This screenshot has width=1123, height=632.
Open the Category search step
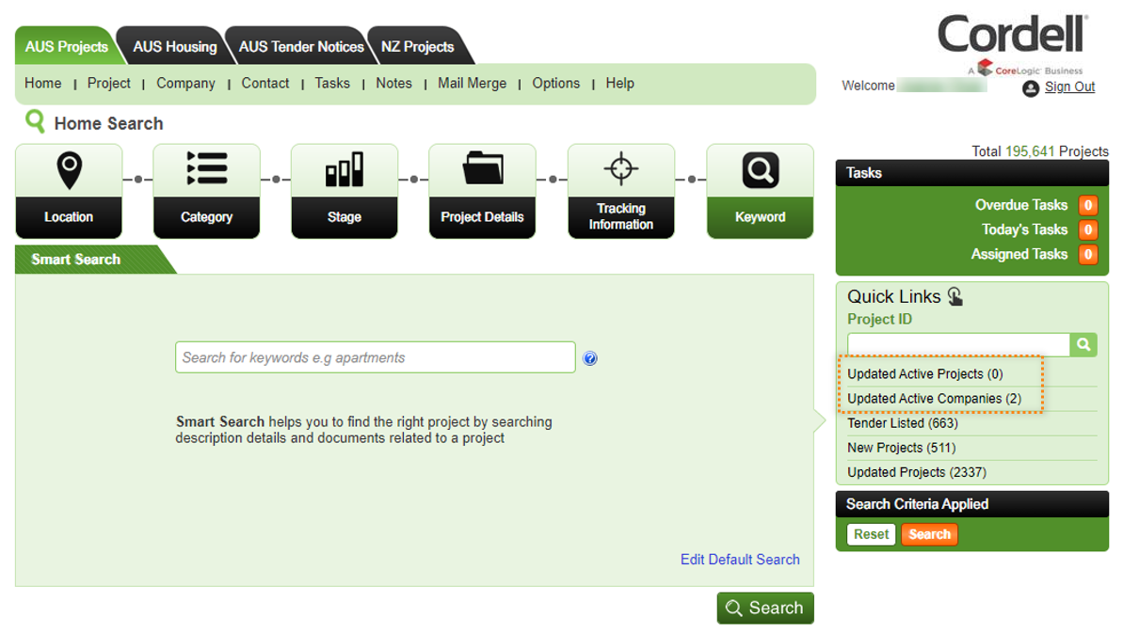[206, 191]
